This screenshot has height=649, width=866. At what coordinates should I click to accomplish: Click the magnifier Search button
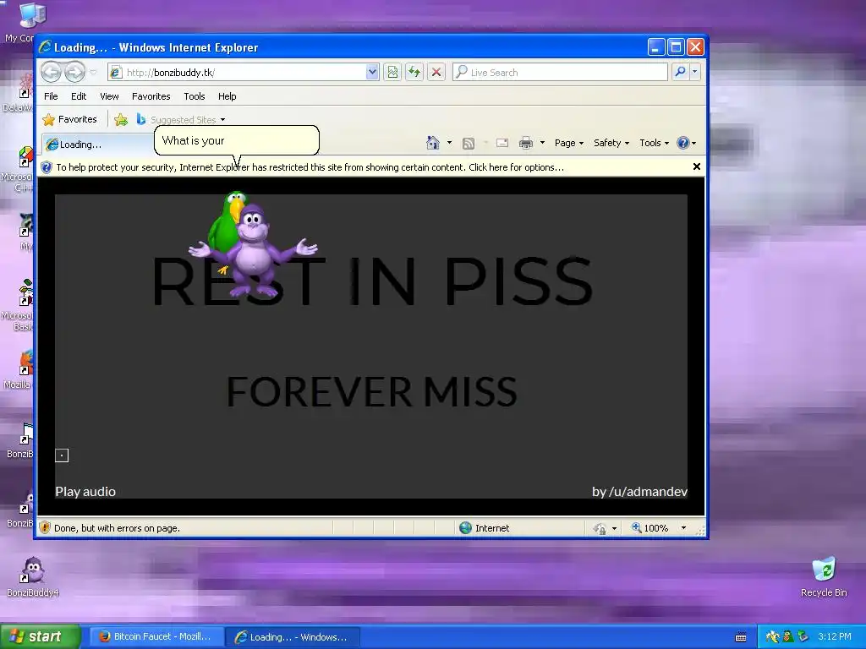[x=681, y=72]
